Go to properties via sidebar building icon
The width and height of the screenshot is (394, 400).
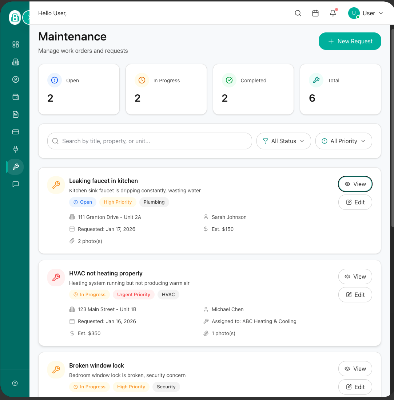pos(15,62)
